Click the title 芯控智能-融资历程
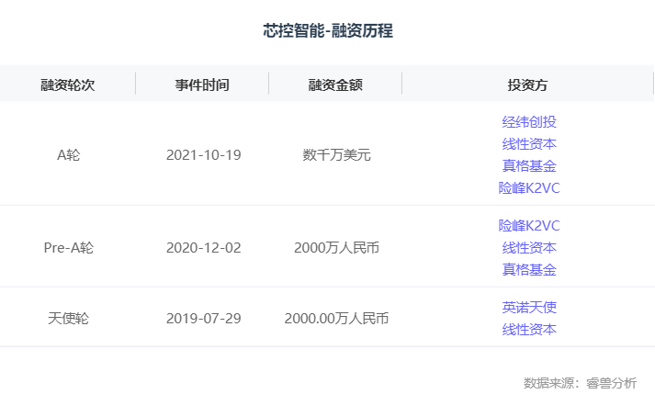 point(328,30)
